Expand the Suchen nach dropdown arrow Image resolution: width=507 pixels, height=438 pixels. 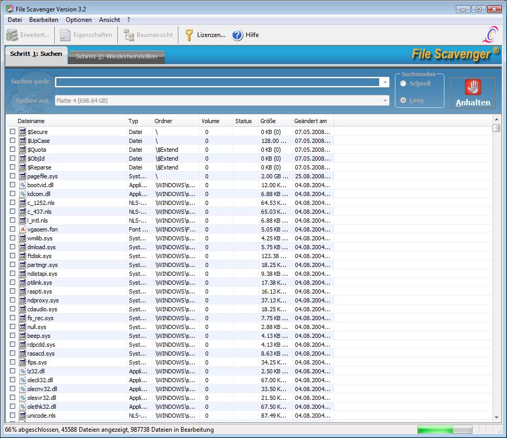point(385,82)
